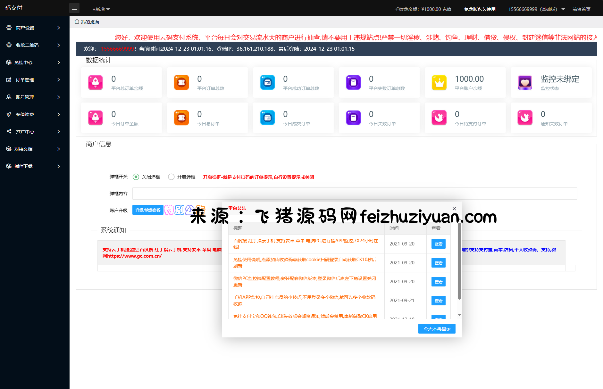
Task: Click the 弹框内容 text input field
Action: (x=355, y=194)
